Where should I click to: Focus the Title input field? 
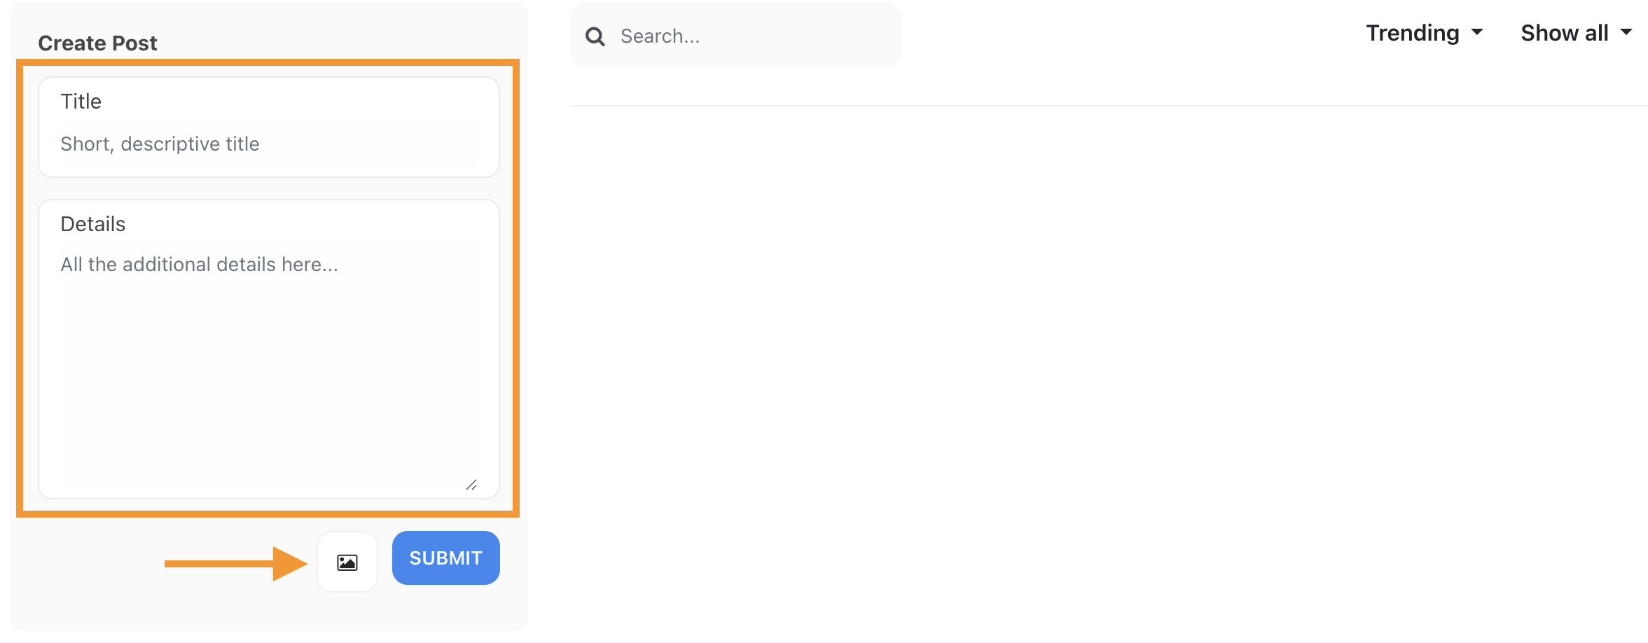269,127
